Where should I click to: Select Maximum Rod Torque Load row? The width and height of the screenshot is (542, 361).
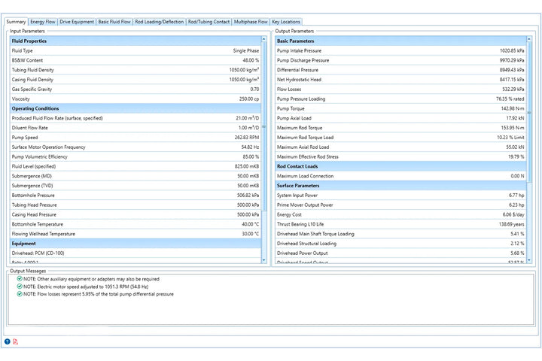point(400,138)
